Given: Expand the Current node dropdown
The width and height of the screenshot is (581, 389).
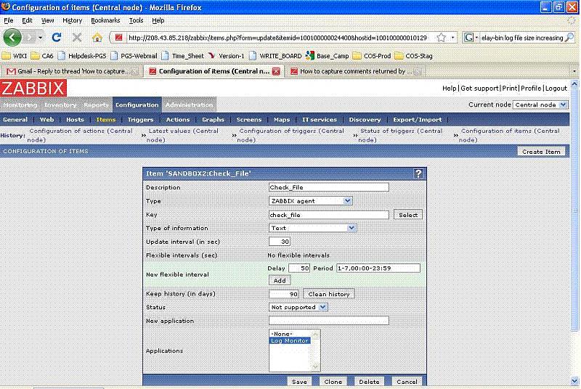Looking at the screenshot, I should pyautogui.click(x=540, y=105).
